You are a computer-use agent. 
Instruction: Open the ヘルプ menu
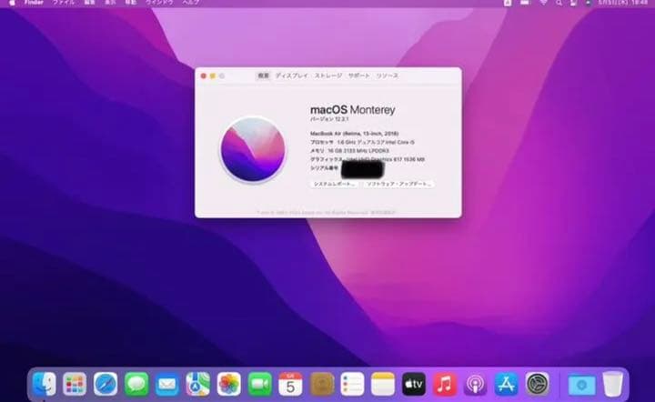point(190,3)
